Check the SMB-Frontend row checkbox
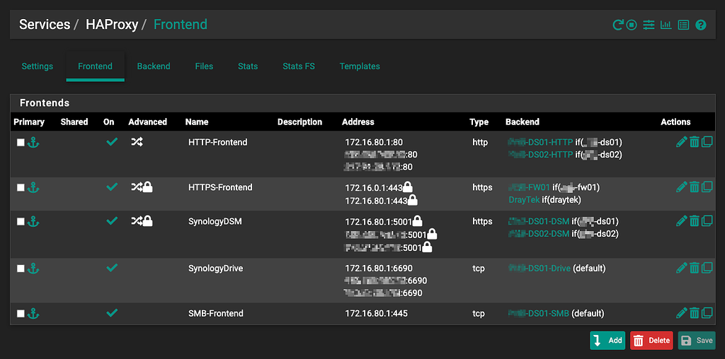The width and height of the screenshot is (725, 359). click(x=21, y=314)
